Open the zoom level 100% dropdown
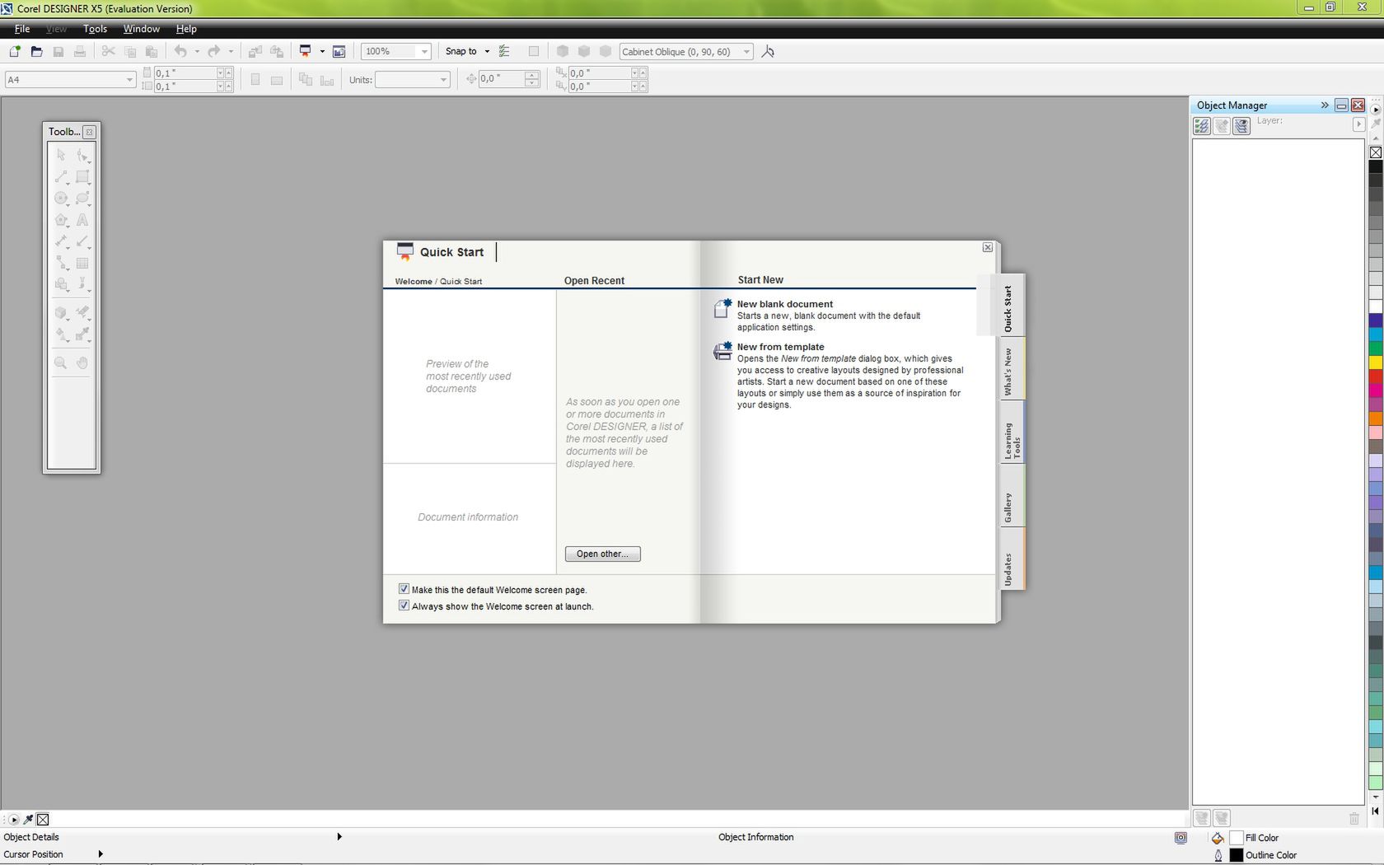The image size is (1384, 865). click(x=424, y=51)
